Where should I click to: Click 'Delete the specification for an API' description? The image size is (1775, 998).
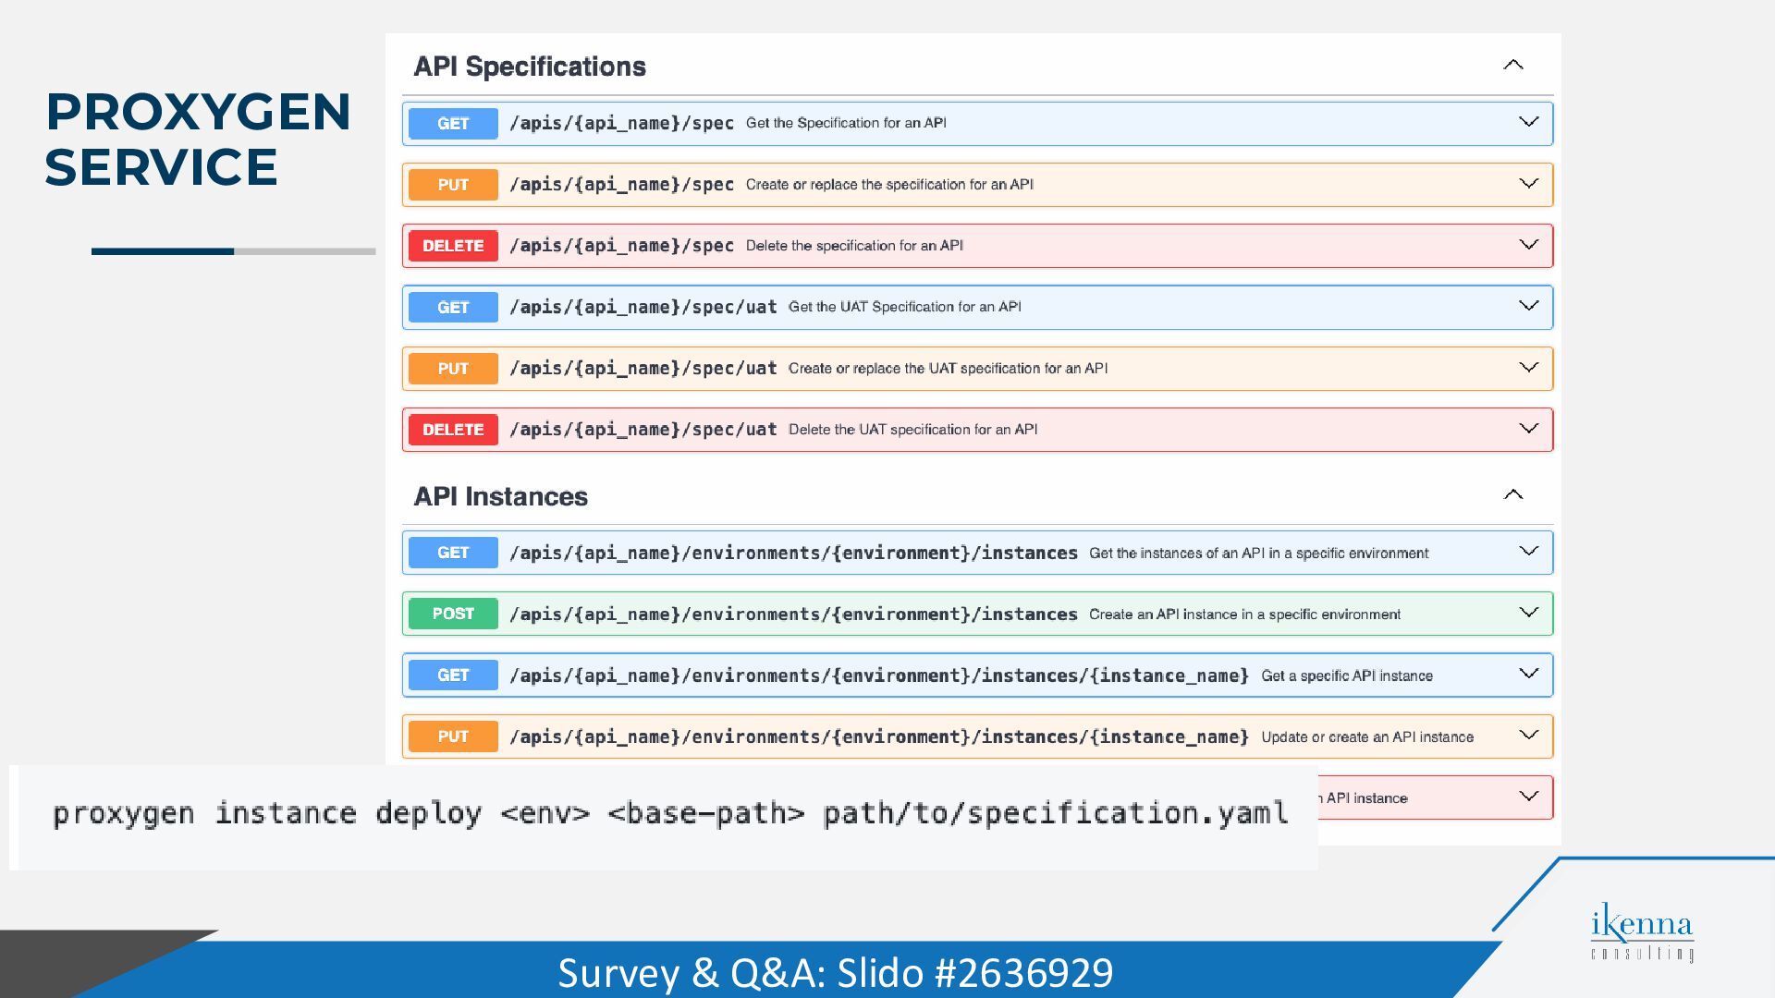[854, 246]
